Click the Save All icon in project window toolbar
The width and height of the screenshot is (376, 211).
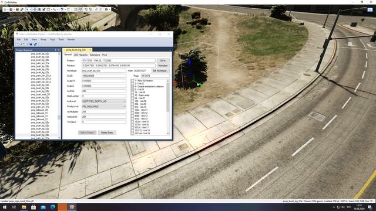35,45
